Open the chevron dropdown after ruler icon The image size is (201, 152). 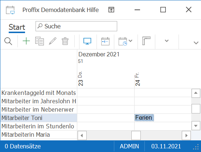tap(167, 41)
